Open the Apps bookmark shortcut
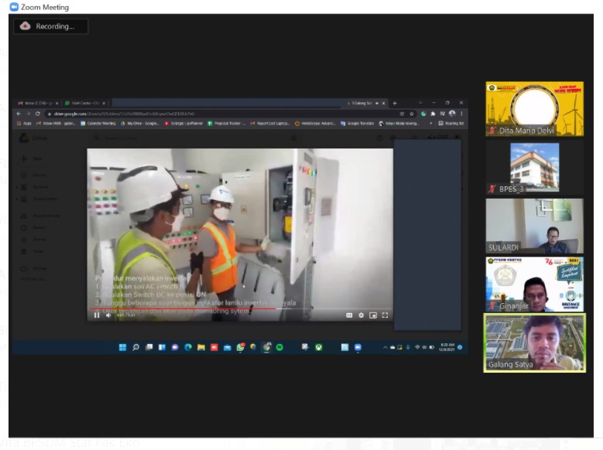This screenshot has width=603, height=450. pos(24,124)
